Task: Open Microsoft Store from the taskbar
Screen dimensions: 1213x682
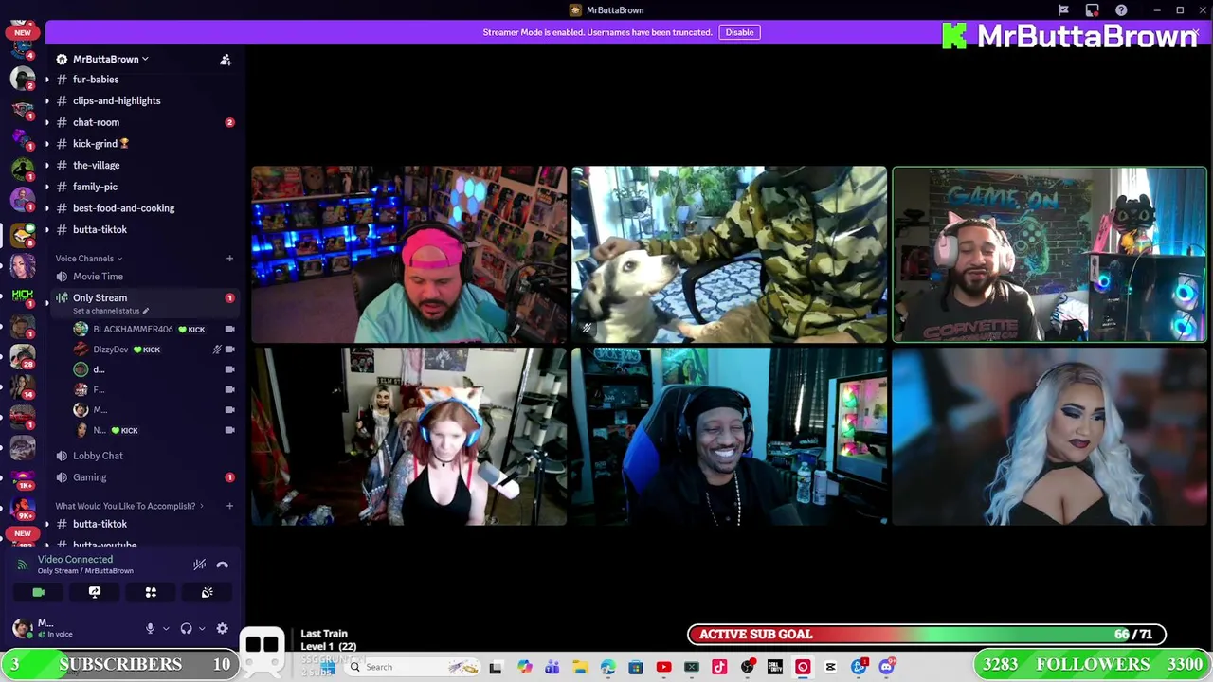Action: 636,667
